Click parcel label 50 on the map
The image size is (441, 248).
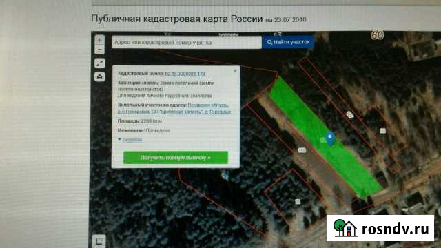(298, 201)
